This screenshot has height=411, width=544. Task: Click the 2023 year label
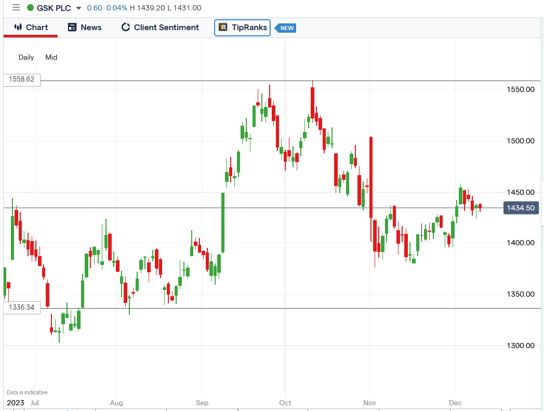point(16,403)
